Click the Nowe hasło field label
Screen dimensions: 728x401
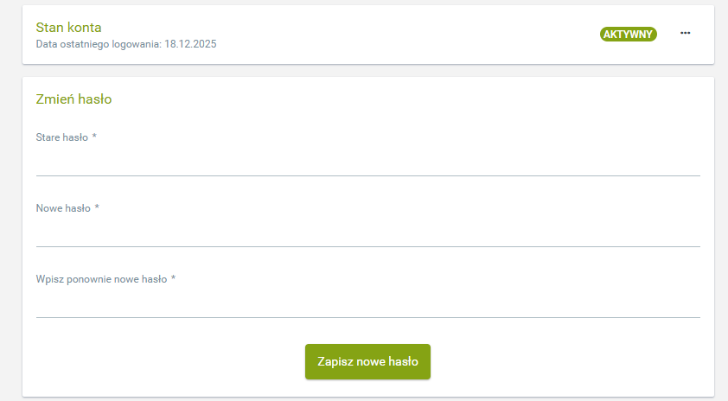point(63,208)
